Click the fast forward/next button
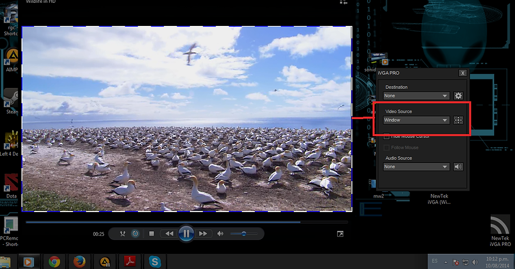The height and width of the screenshot is (269, 515). pyautogui.click(x=203, y=234)
